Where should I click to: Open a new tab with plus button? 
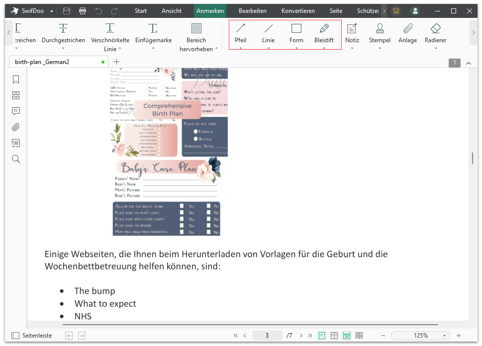tap(116, 62)
